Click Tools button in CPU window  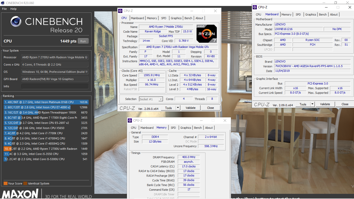pos(168,108)
